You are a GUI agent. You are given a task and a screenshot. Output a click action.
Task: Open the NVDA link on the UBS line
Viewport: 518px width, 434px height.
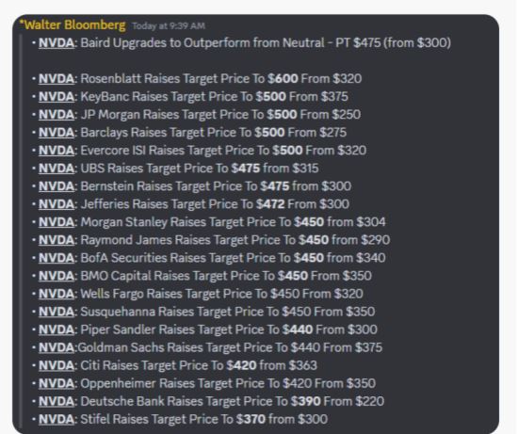coord(57,169)
